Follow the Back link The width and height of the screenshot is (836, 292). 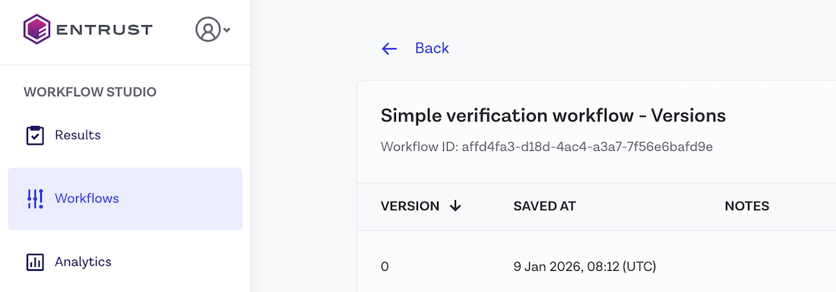click(432, 49)
